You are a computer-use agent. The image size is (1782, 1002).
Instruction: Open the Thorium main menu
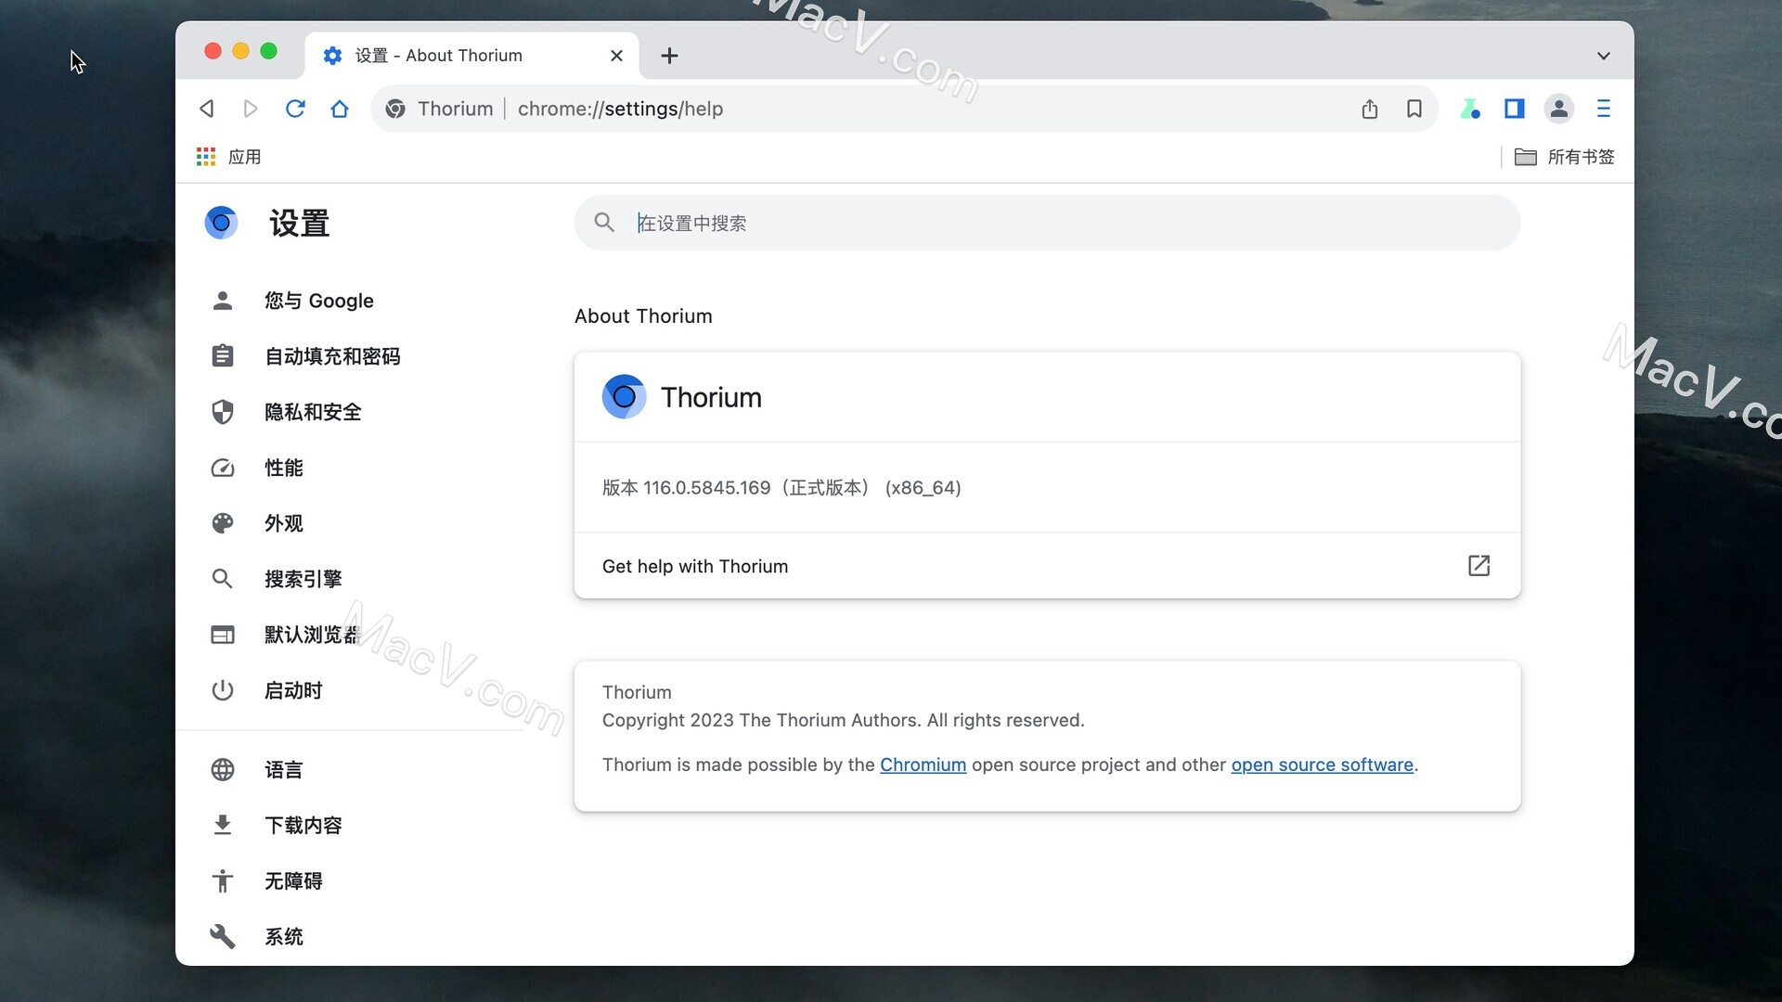point(1604,109)
